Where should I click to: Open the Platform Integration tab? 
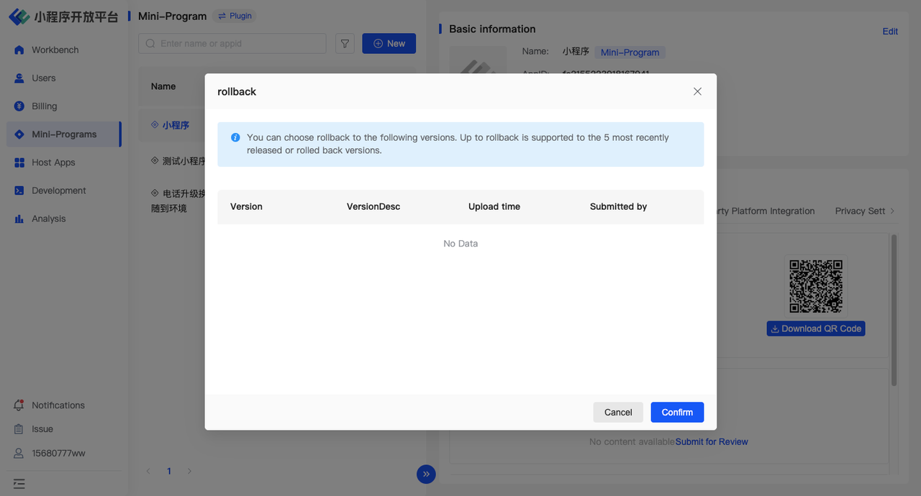tap(766, 211)
